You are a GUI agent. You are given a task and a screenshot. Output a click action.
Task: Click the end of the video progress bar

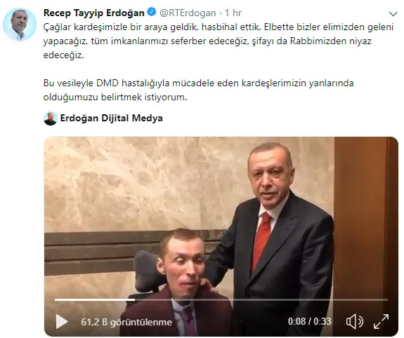tap(386, 299)
